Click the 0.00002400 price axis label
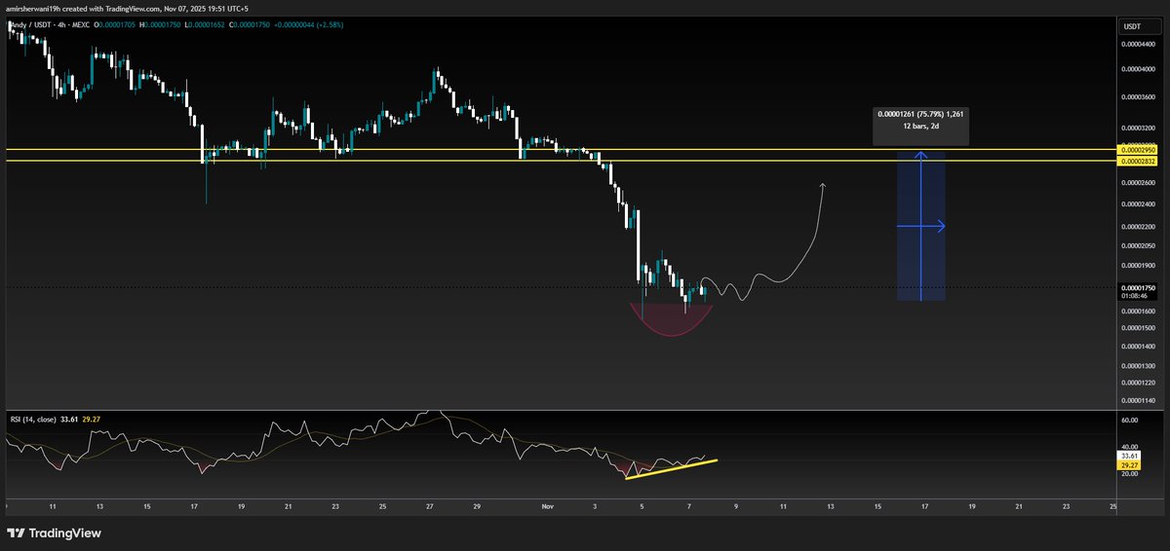 (x=1138, y=204)
